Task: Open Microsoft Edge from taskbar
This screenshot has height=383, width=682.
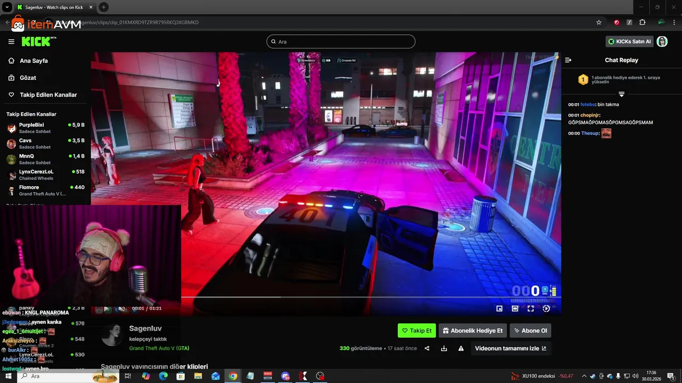Action: click(163, 376)
